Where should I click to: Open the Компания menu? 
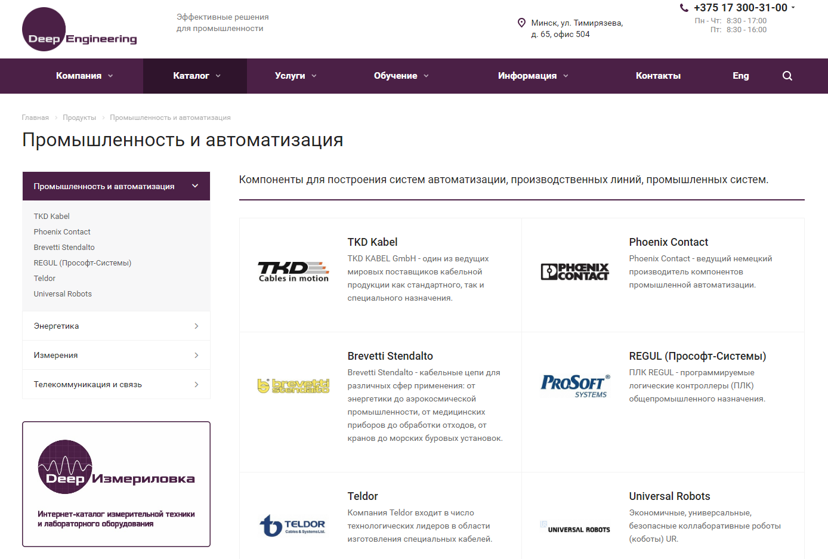[x=79, y=76]
